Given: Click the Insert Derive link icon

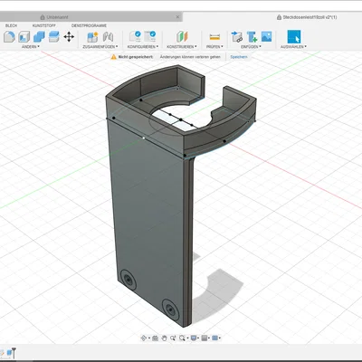Looking at the screenshot, I should point(237,37).
